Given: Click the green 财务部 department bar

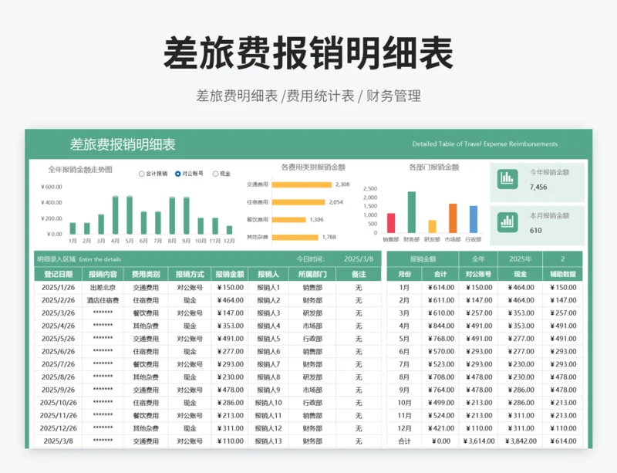Looking at the screenshot, I should click(412, 212).
